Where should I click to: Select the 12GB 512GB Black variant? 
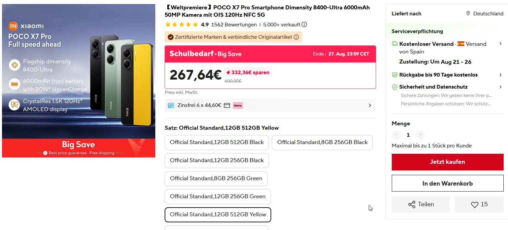click(217, 142)
